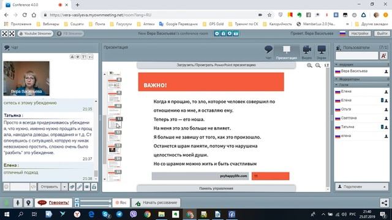Open Telegram from the taskbar
The width and height of the screenshot is (392, 220).
(119, 215)
